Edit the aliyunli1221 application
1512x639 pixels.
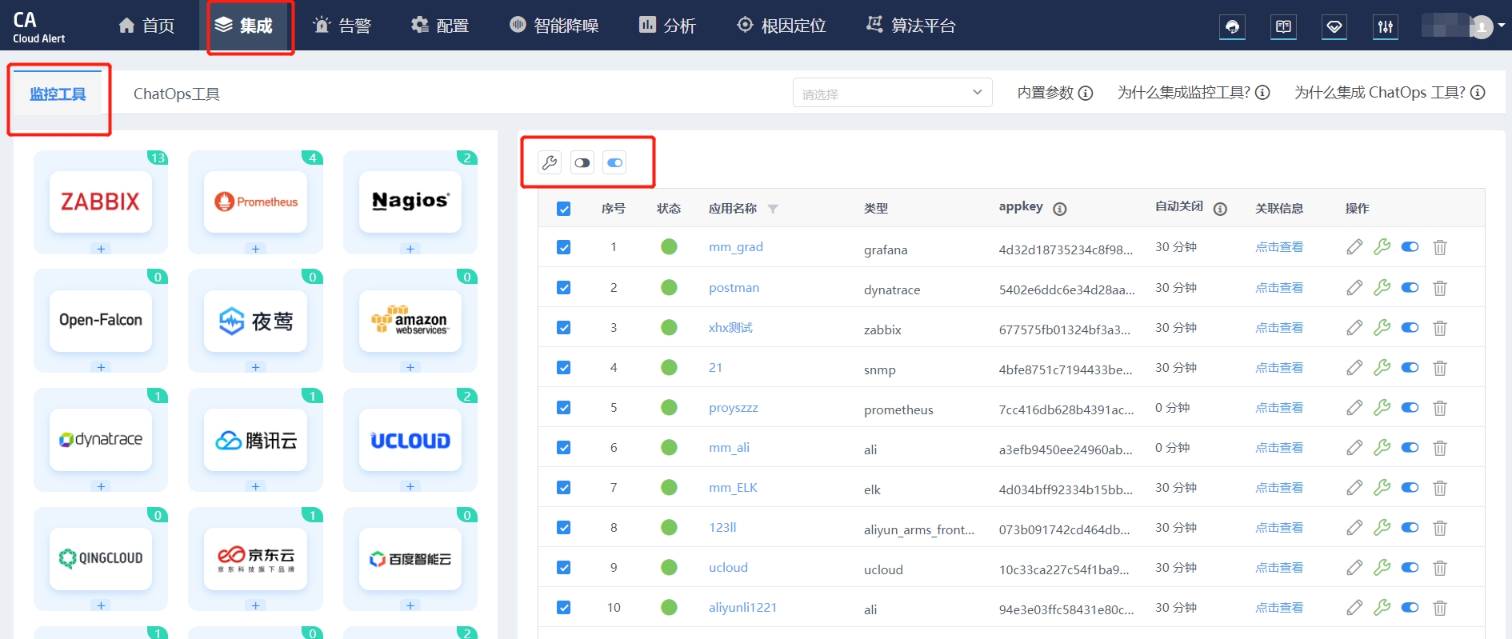1354,607
